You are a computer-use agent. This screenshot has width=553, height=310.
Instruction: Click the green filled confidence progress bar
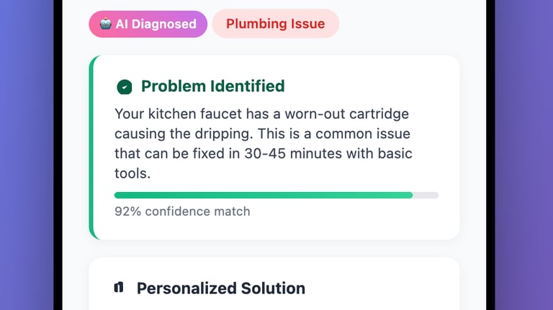point(263,195)
